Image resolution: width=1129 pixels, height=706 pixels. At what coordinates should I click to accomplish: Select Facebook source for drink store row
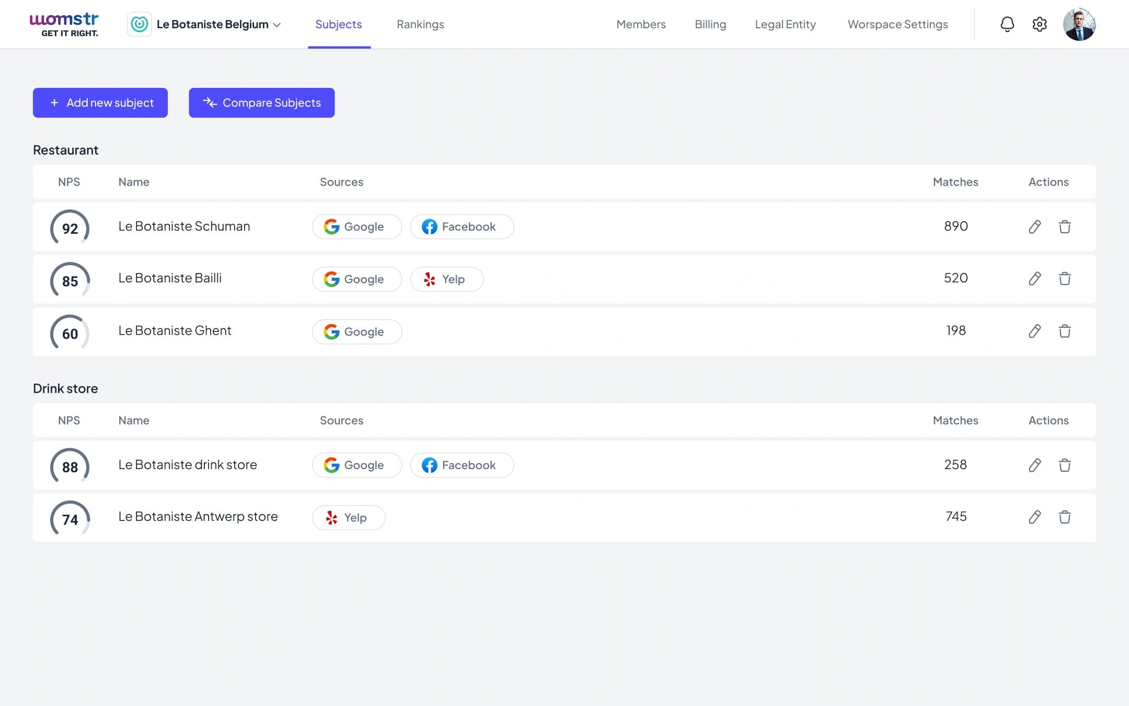[x=462, y=465]
